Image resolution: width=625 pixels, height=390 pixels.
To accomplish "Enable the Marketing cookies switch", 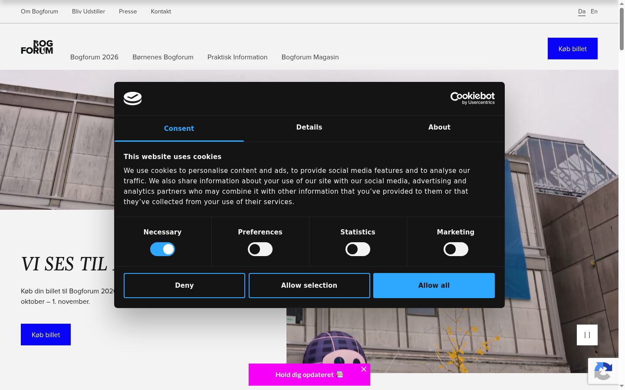I will 456,249.
